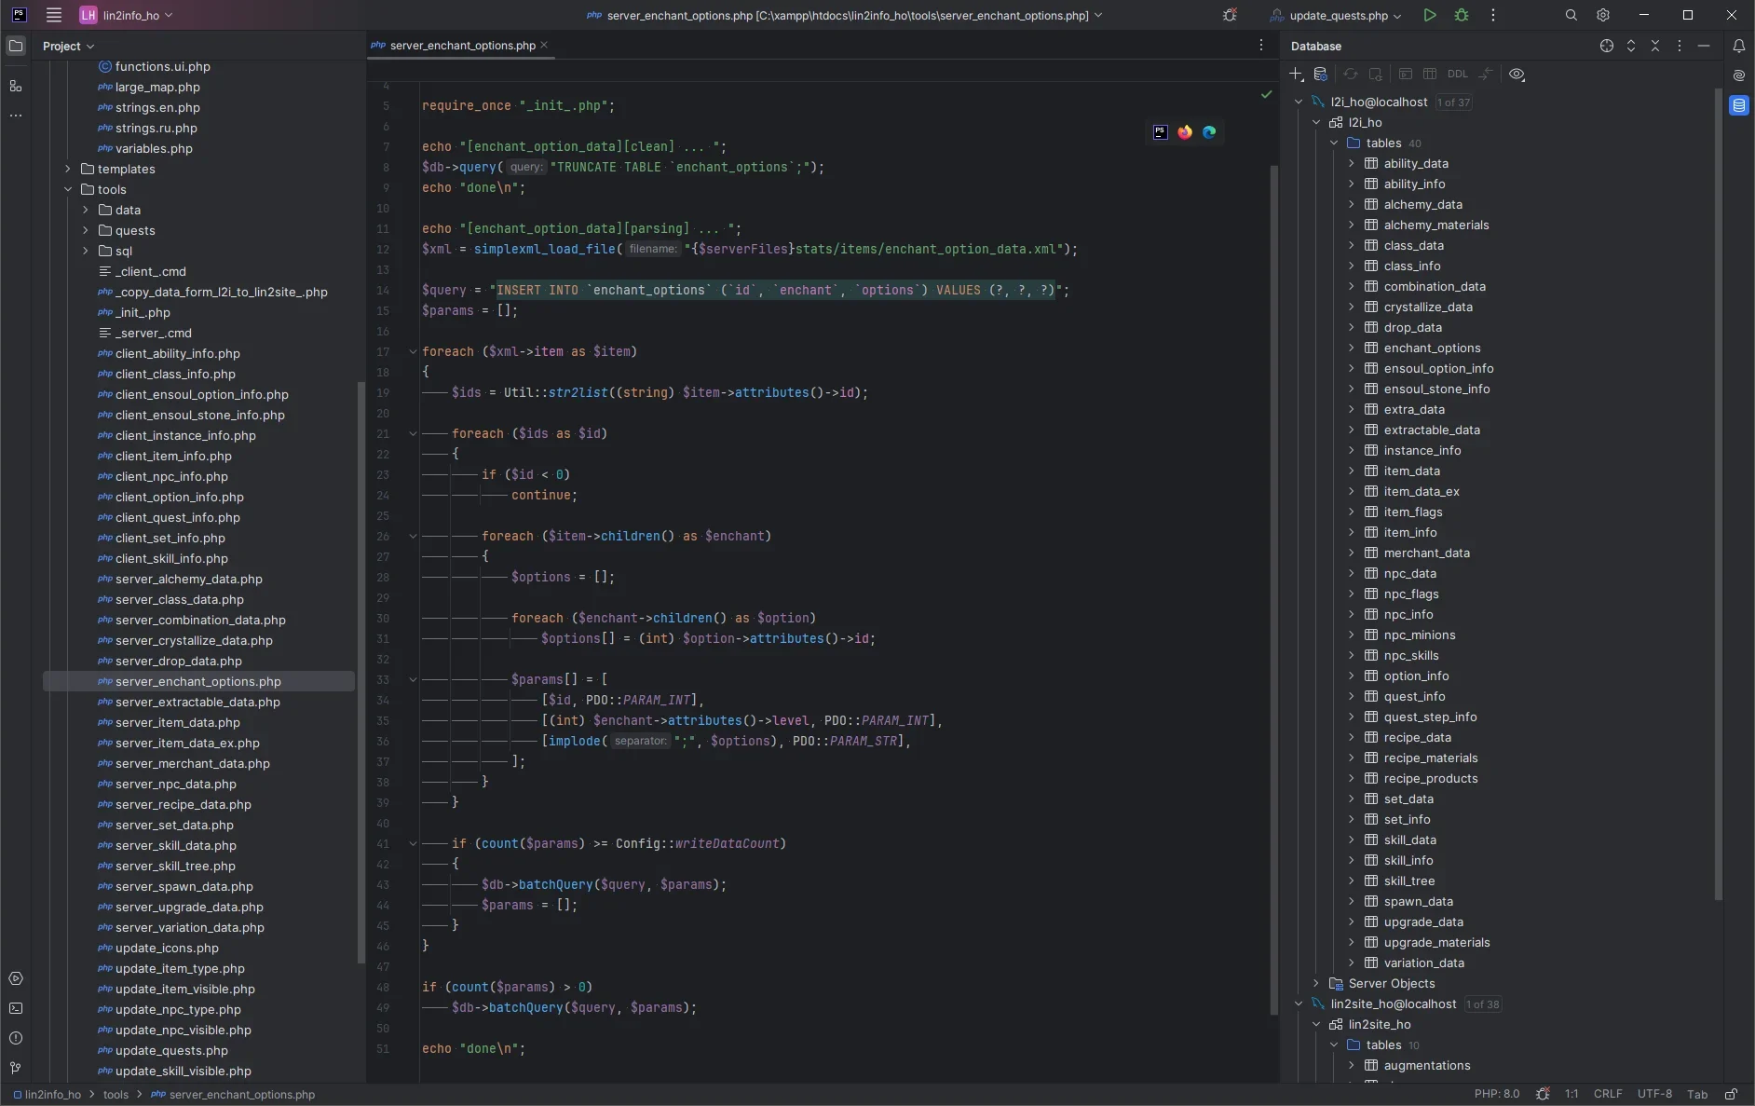Expand enchant_options table node

click(1352, 348)
